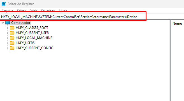
Task: Open the Favoritos menu
Action: tap(48, 11)
